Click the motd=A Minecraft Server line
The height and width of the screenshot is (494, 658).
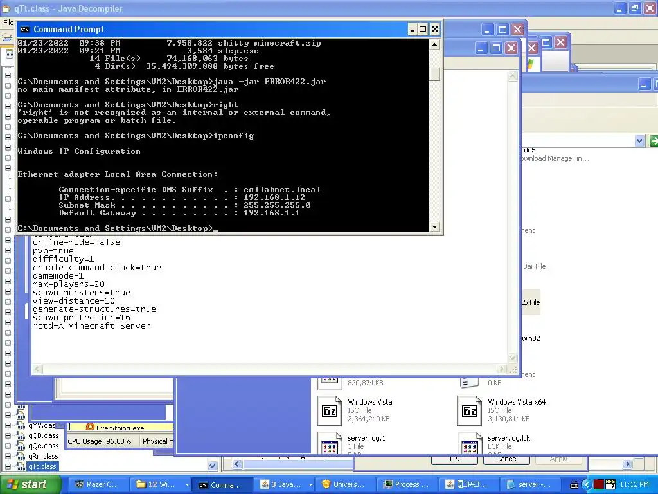91,326
